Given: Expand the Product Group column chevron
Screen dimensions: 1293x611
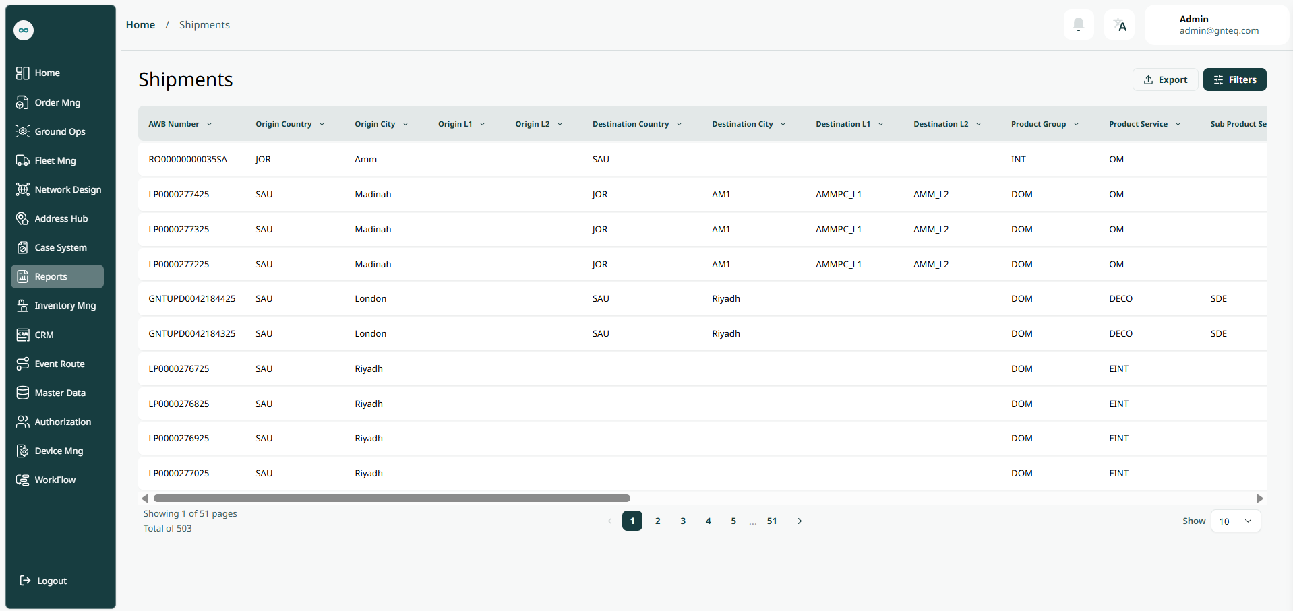Looking at the screenshot, I should 1076,124.
